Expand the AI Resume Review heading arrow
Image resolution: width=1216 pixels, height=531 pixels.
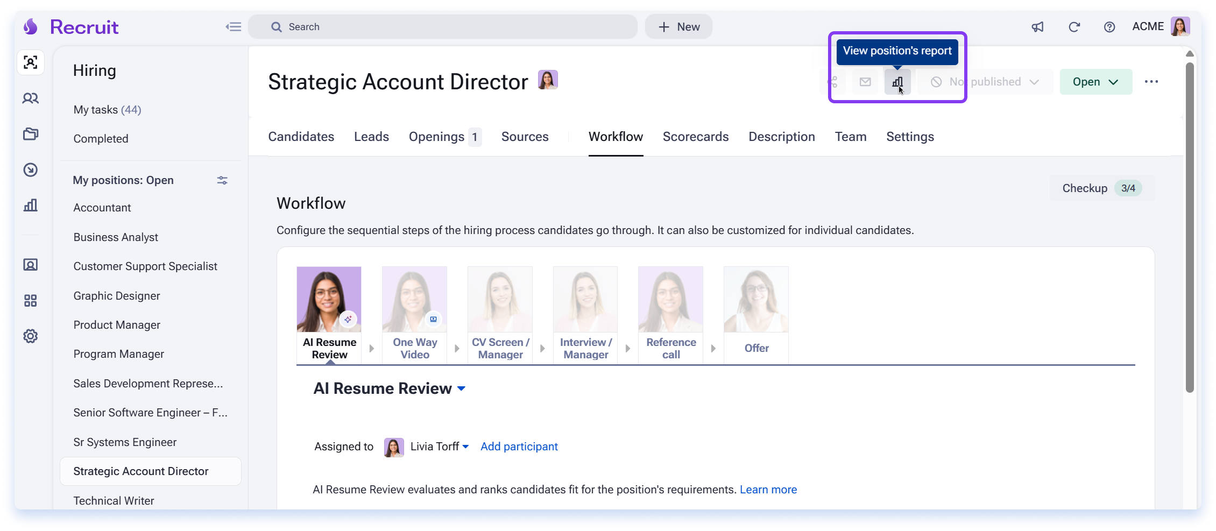click(x=461, y=388)
